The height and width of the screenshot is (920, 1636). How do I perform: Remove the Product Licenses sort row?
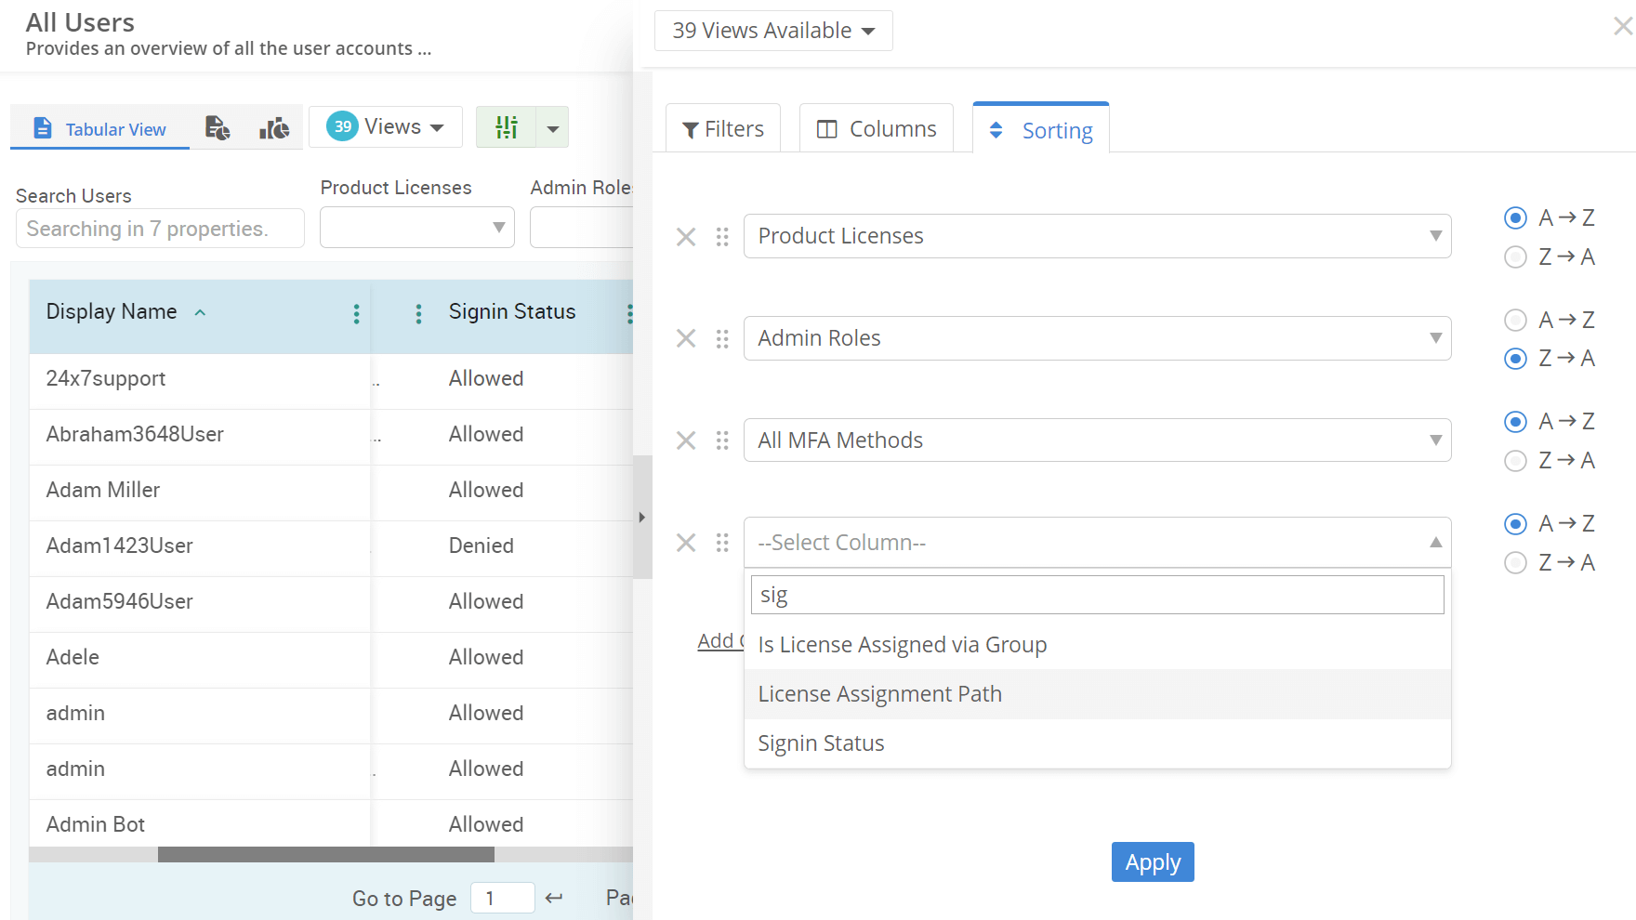686,237
